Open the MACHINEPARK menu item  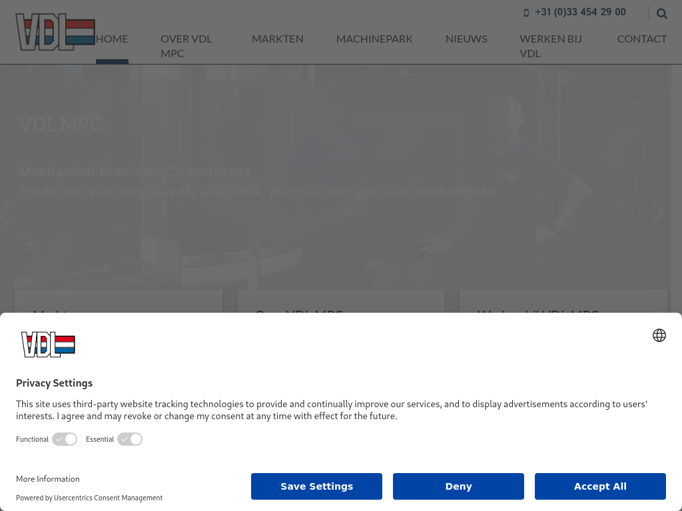374,39
